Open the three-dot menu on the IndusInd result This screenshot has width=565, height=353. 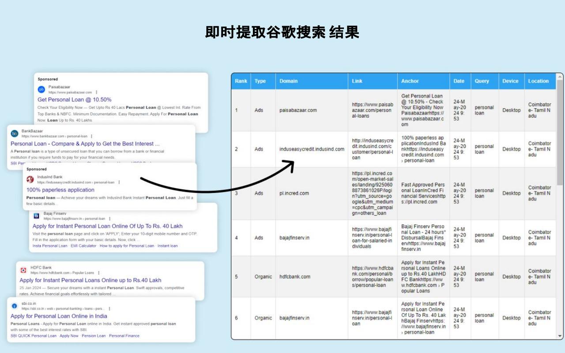[119, 182]
